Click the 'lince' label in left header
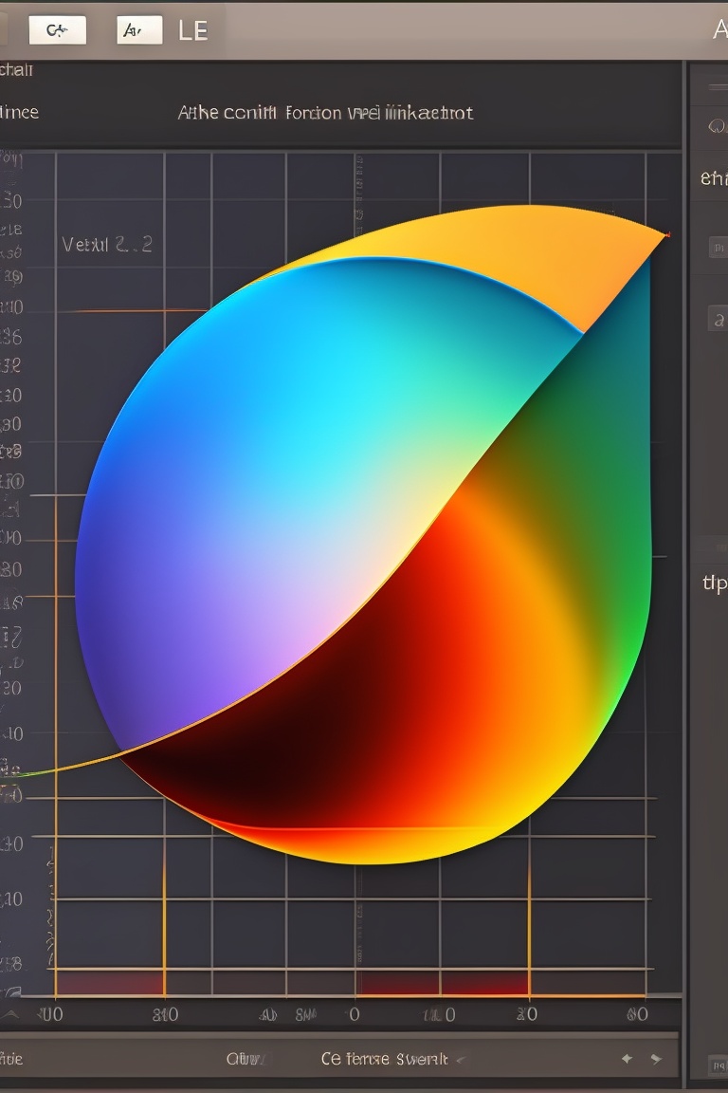Viewport: 728px width, 1093px height. 19,112
